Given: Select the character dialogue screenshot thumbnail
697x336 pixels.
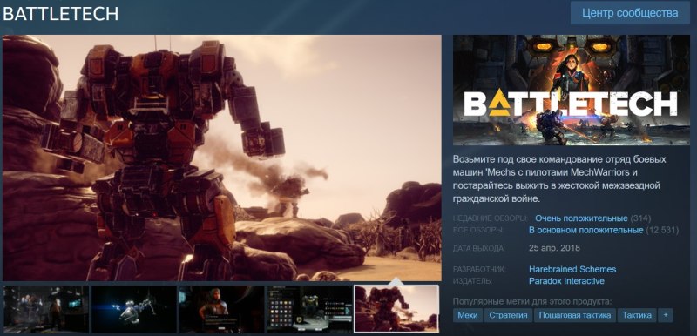Looking at the screenshot, I should [x=221, y=309].
